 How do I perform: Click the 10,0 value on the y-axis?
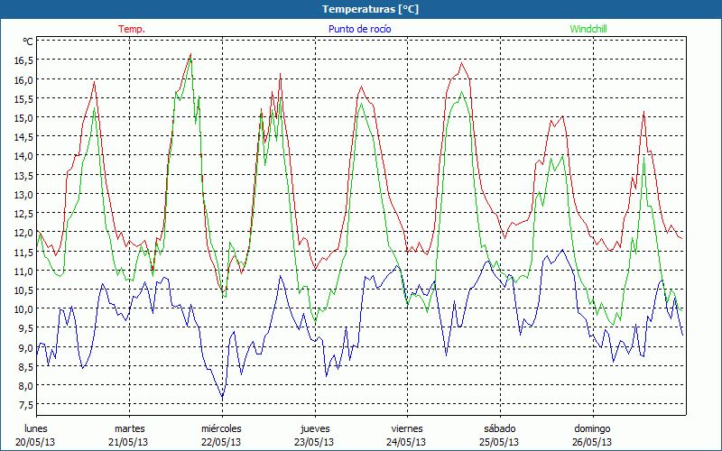point(23,309)
